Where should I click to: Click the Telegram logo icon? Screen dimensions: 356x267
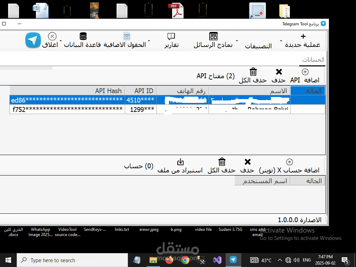tap(33, 40)
